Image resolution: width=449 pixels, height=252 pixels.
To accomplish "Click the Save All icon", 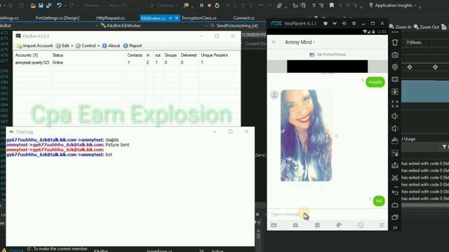I will pos(48,6).
